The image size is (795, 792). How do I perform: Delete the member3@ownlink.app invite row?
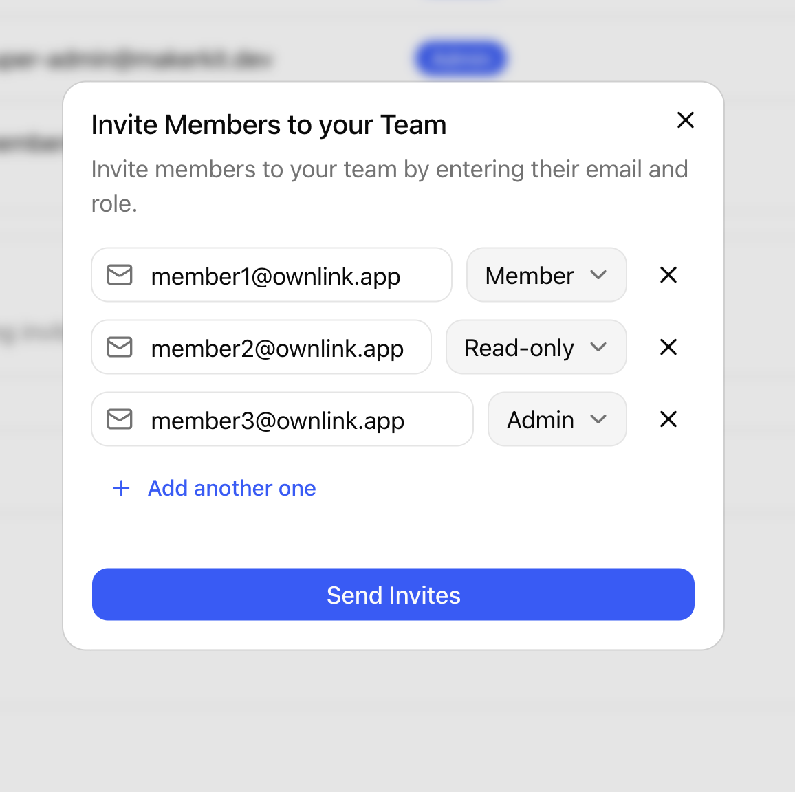[668, 419]
